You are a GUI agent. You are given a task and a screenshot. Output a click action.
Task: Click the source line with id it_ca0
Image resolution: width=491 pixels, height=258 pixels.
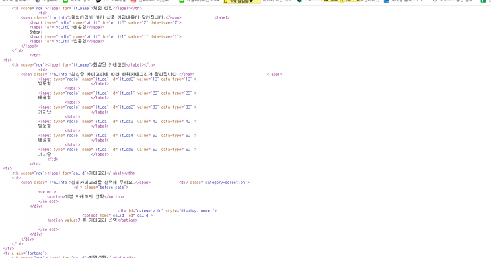tap(118, 79)
